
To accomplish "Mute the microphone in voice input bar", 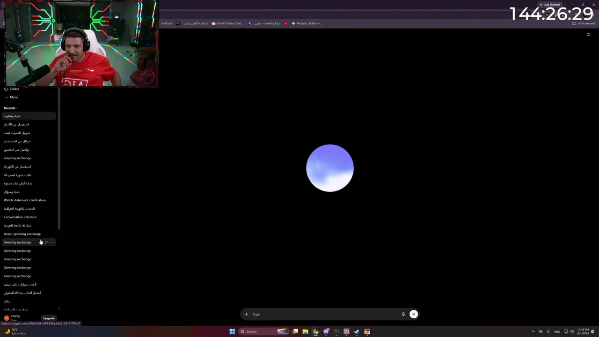I will tap(403, 314).
